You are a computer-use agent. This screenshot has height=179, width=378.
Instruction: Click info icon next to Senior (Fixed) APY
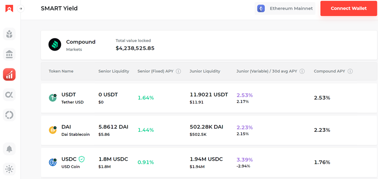click(178, 71)
